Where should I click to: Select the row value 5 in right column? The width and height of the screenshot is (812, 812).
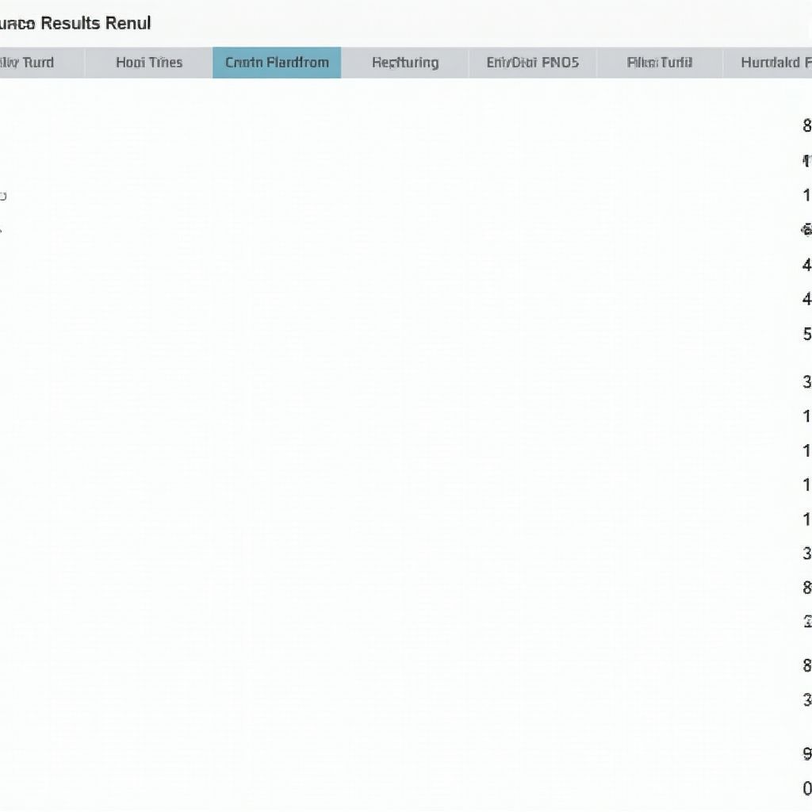click(806, 334)
